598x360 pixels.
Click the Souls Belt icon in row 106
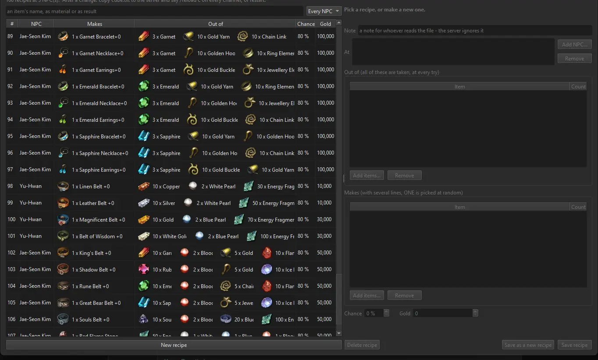pos(63,319)
